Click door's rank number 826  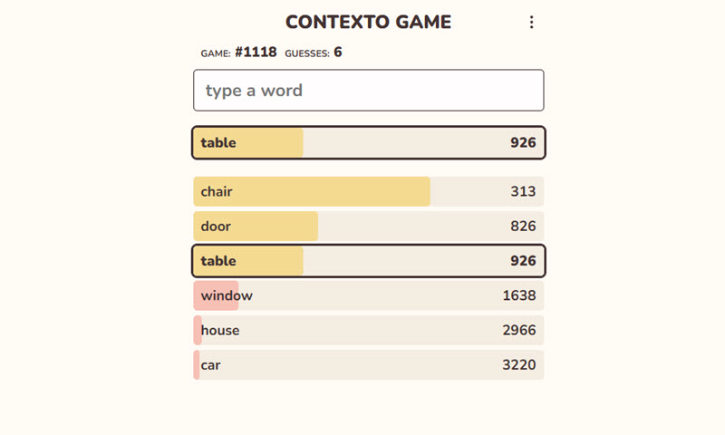point(523,226)
